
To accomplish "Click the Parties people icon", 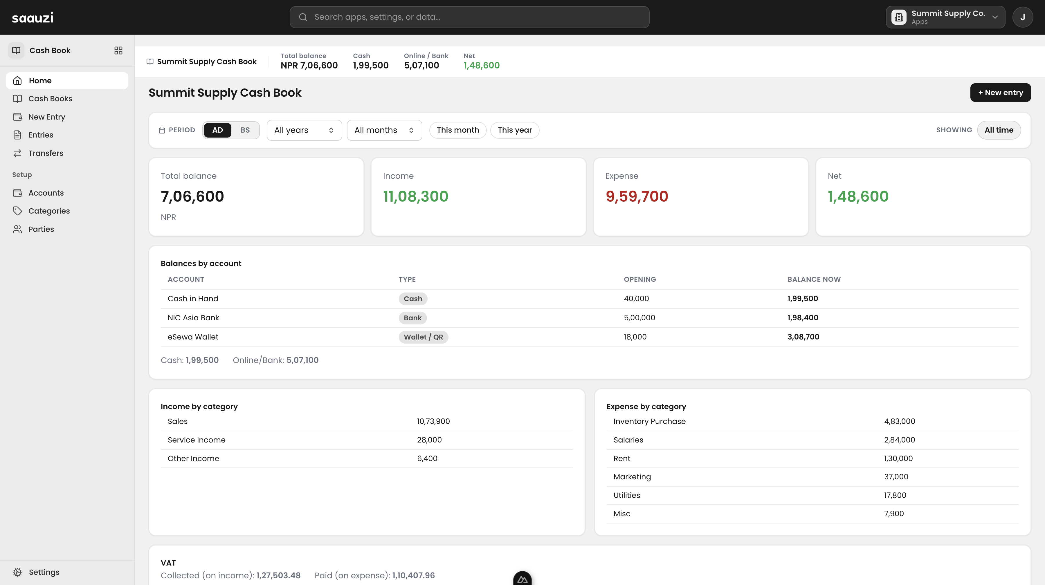I will click(x=17, y=229).
